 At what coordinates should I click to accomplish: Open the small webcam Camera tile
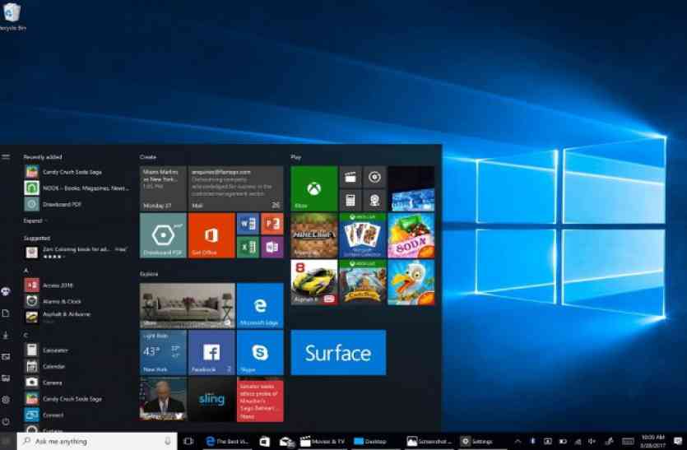(374, 200)
